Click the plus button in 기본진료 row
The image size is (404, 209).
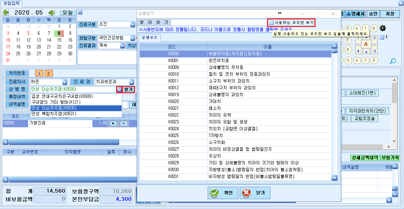point(113,123)
